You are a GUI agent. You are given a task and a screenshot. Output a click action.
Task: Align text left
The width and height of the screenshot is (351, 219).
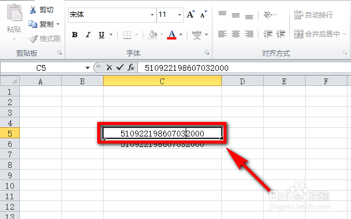point(222,34)
